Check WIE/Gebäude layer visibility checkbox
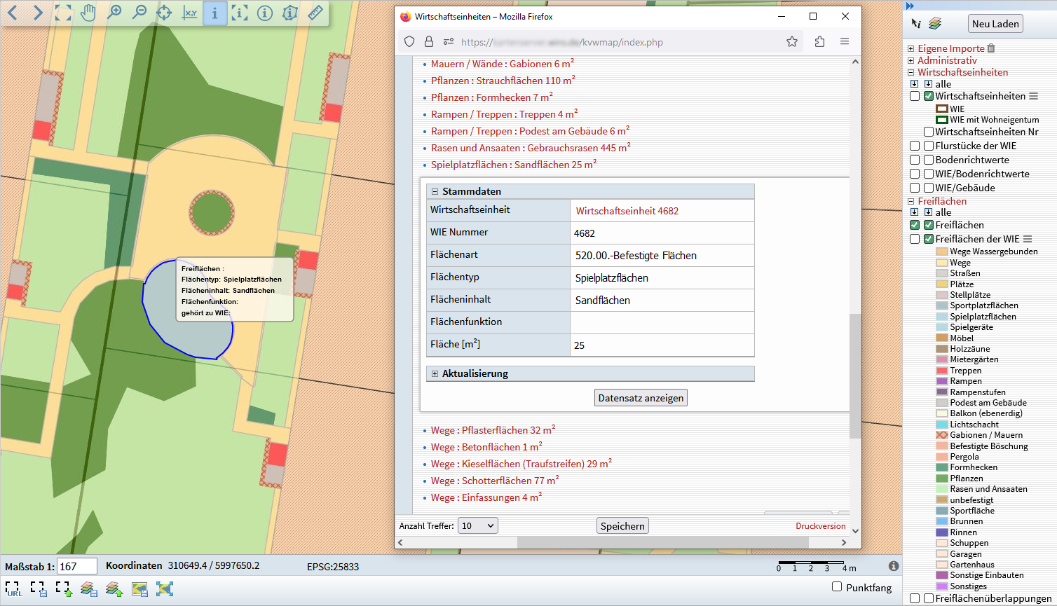This screenshot has width=1057, height=606. point(929,188)
